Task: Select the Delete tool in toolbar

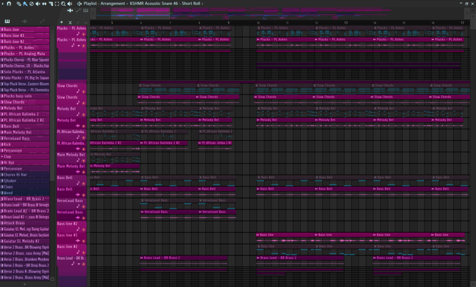Action: pos(31,4)
